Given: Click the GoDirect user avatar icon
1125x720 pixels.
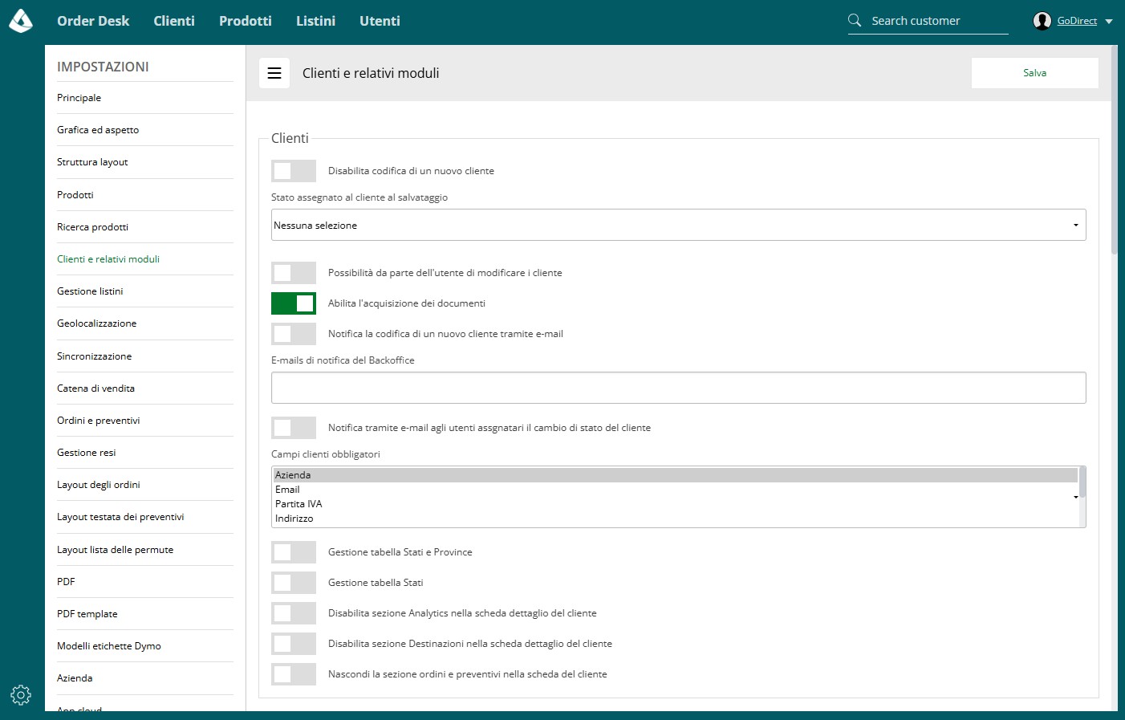Looking at the screenshot, I should [x=1042, y=21].
